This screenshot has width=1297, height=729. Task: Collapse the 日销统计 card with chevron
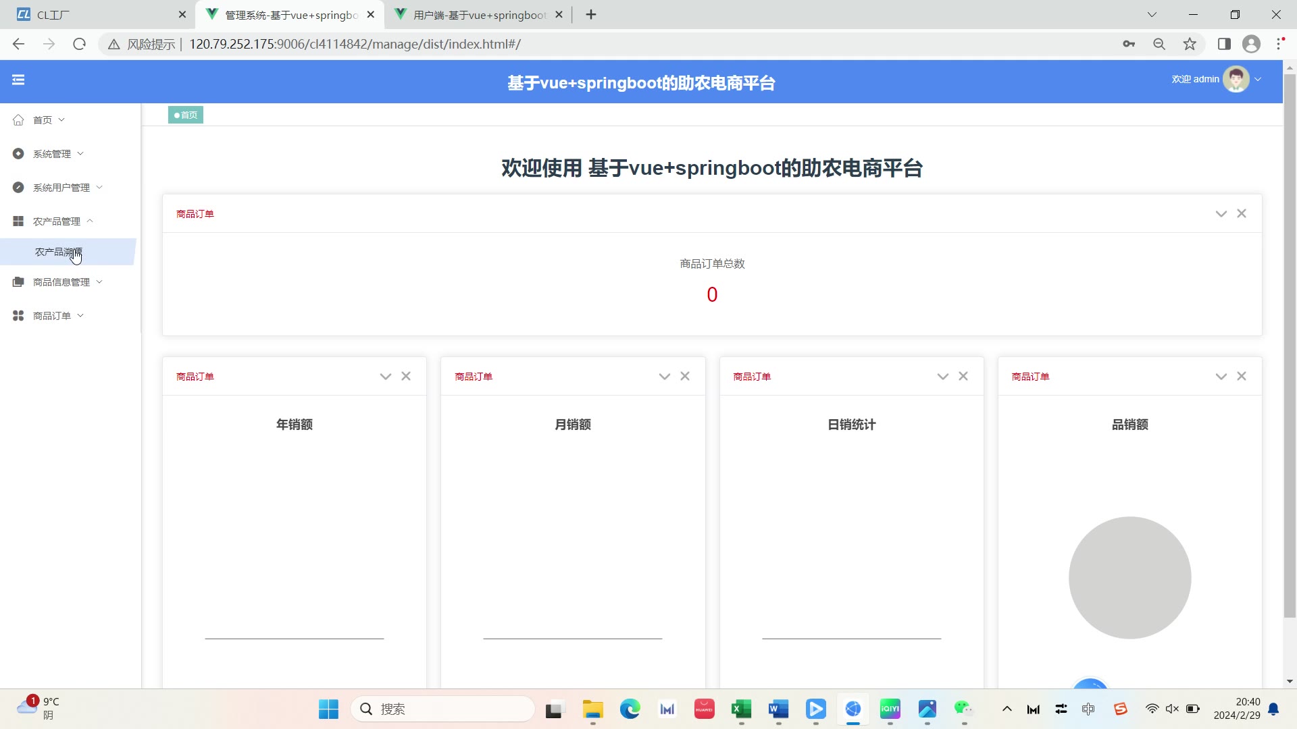[x=942, y=377]
